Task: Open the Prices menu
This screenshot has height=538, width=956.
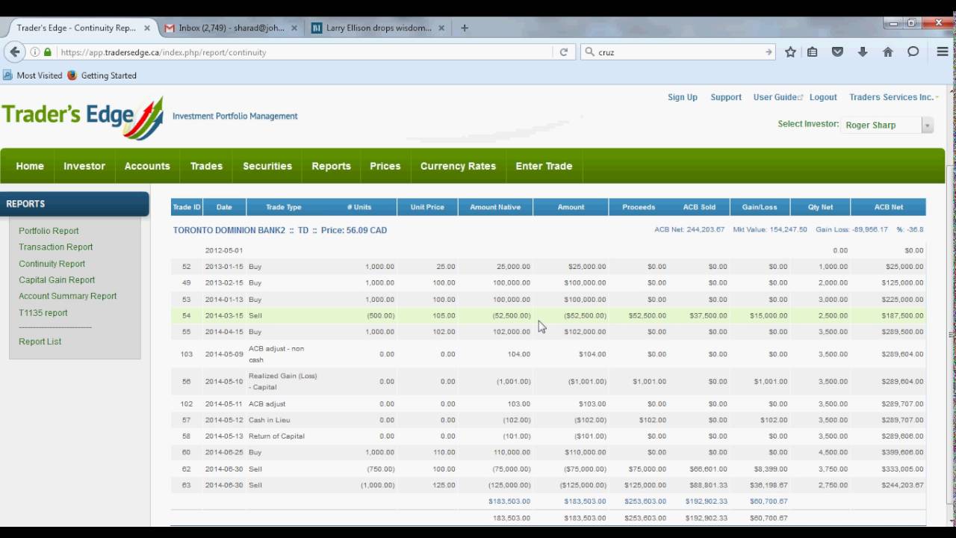Action: (x=385, y=166)
